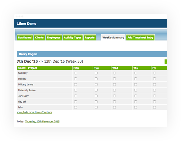Toggle show/hide more time off options
The height and width of the screenshot is (141, 181).
(x=34, y=112)
